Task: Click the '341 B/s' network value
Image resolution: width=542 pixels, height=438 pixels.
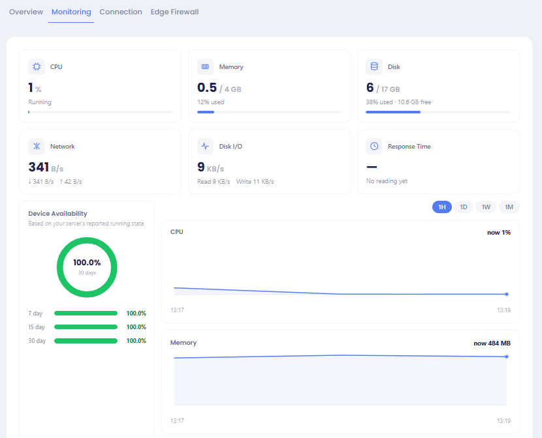Action: (x=46, y=168)
